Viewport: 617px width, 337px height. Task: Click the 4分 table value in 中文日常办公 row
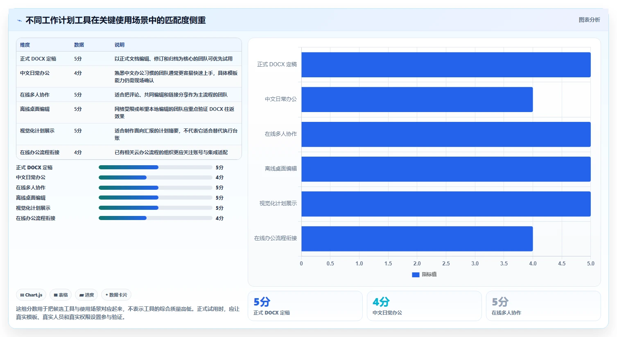pos(78,73)
